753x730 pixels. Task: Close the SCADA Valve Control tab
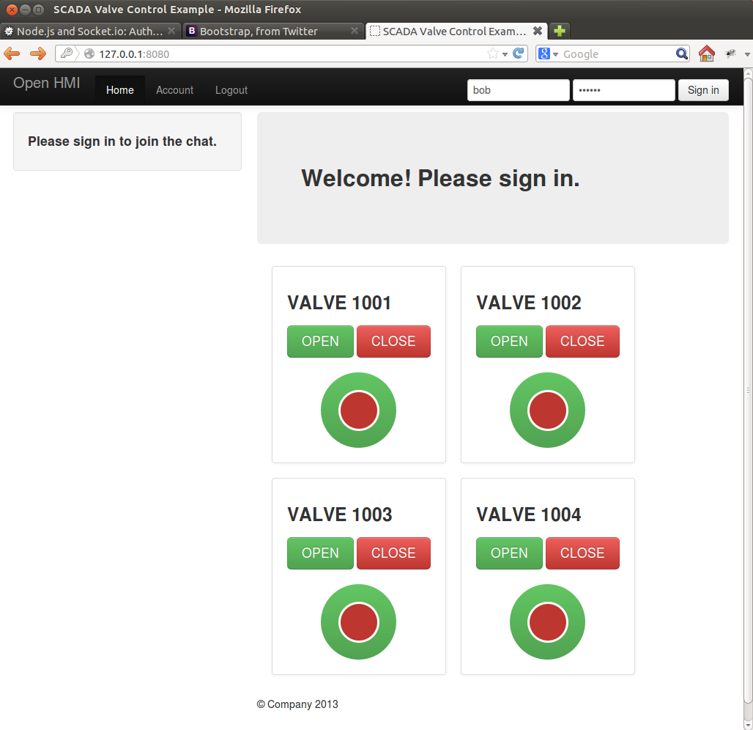538,31
